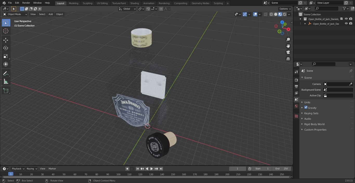Switch to wireframe viewport shading
This screenshot has width=355, height=183.
271,14
